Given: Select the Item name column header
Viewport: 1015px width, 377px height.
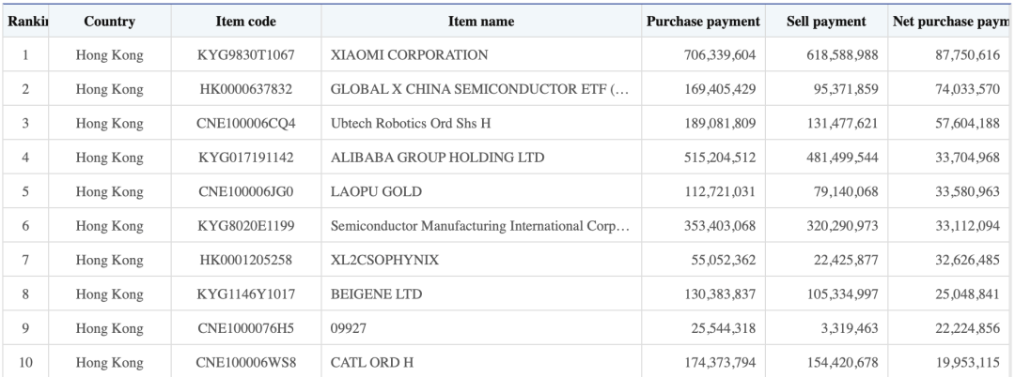Looking at the screenshot, I should click(480, 22).
